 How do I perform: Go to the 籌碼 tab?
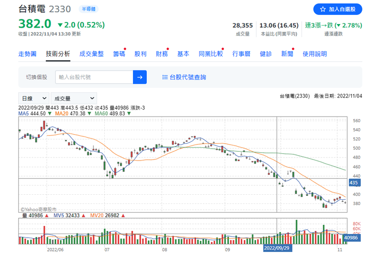click(x=119, y=54)
